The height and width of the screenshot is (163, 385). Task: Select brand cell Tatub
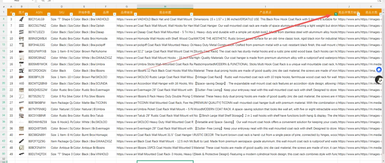click(106, 115)
